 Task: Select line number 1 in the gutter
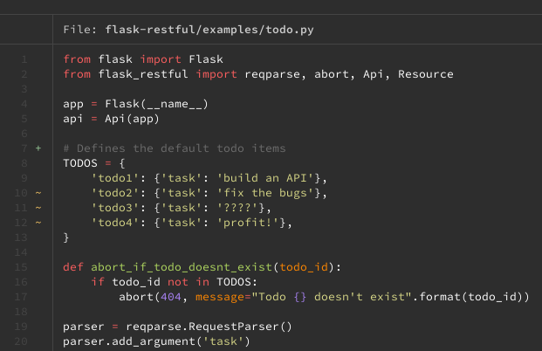24,59
